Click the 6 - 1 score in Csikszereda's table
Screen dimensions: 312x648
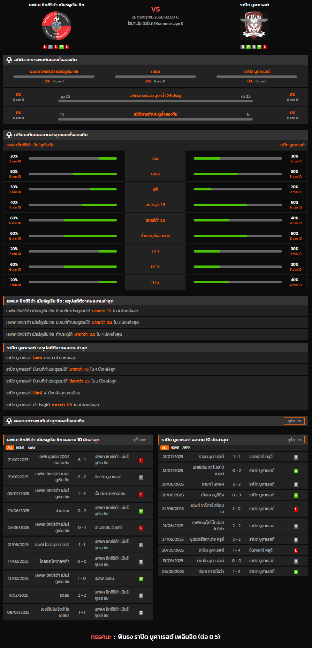pos(82,460)
